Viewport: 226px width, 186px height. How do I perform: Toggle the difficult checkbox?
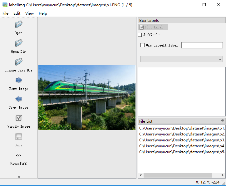(x=140, y=35)
